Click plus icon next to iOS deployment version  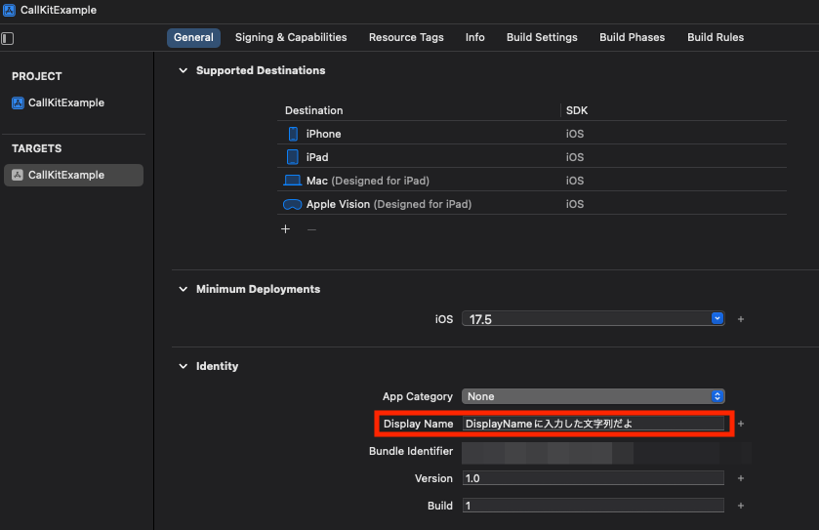tap(741, 319)
